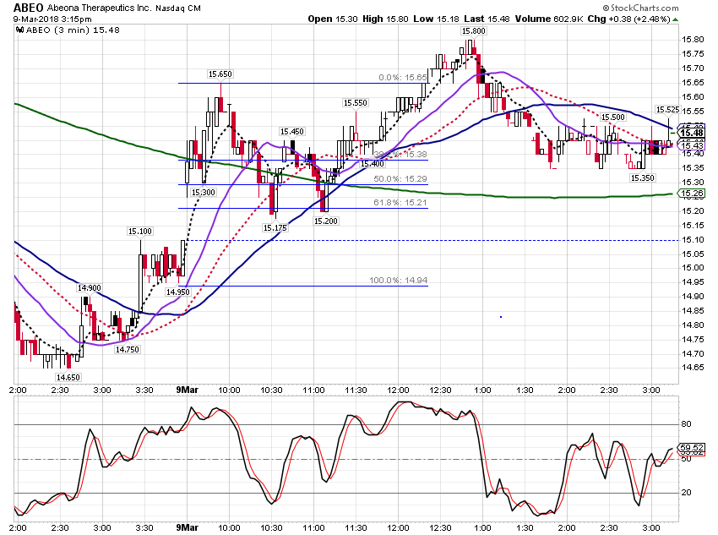Click the Volume 602.9K readout

548,19
